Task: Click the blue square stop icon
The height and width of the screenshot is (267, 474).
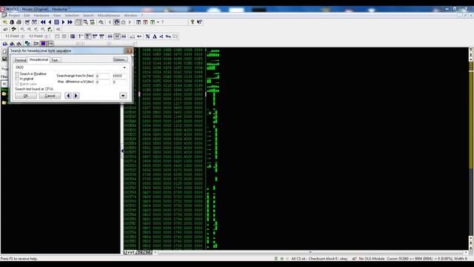Action: 56,22
